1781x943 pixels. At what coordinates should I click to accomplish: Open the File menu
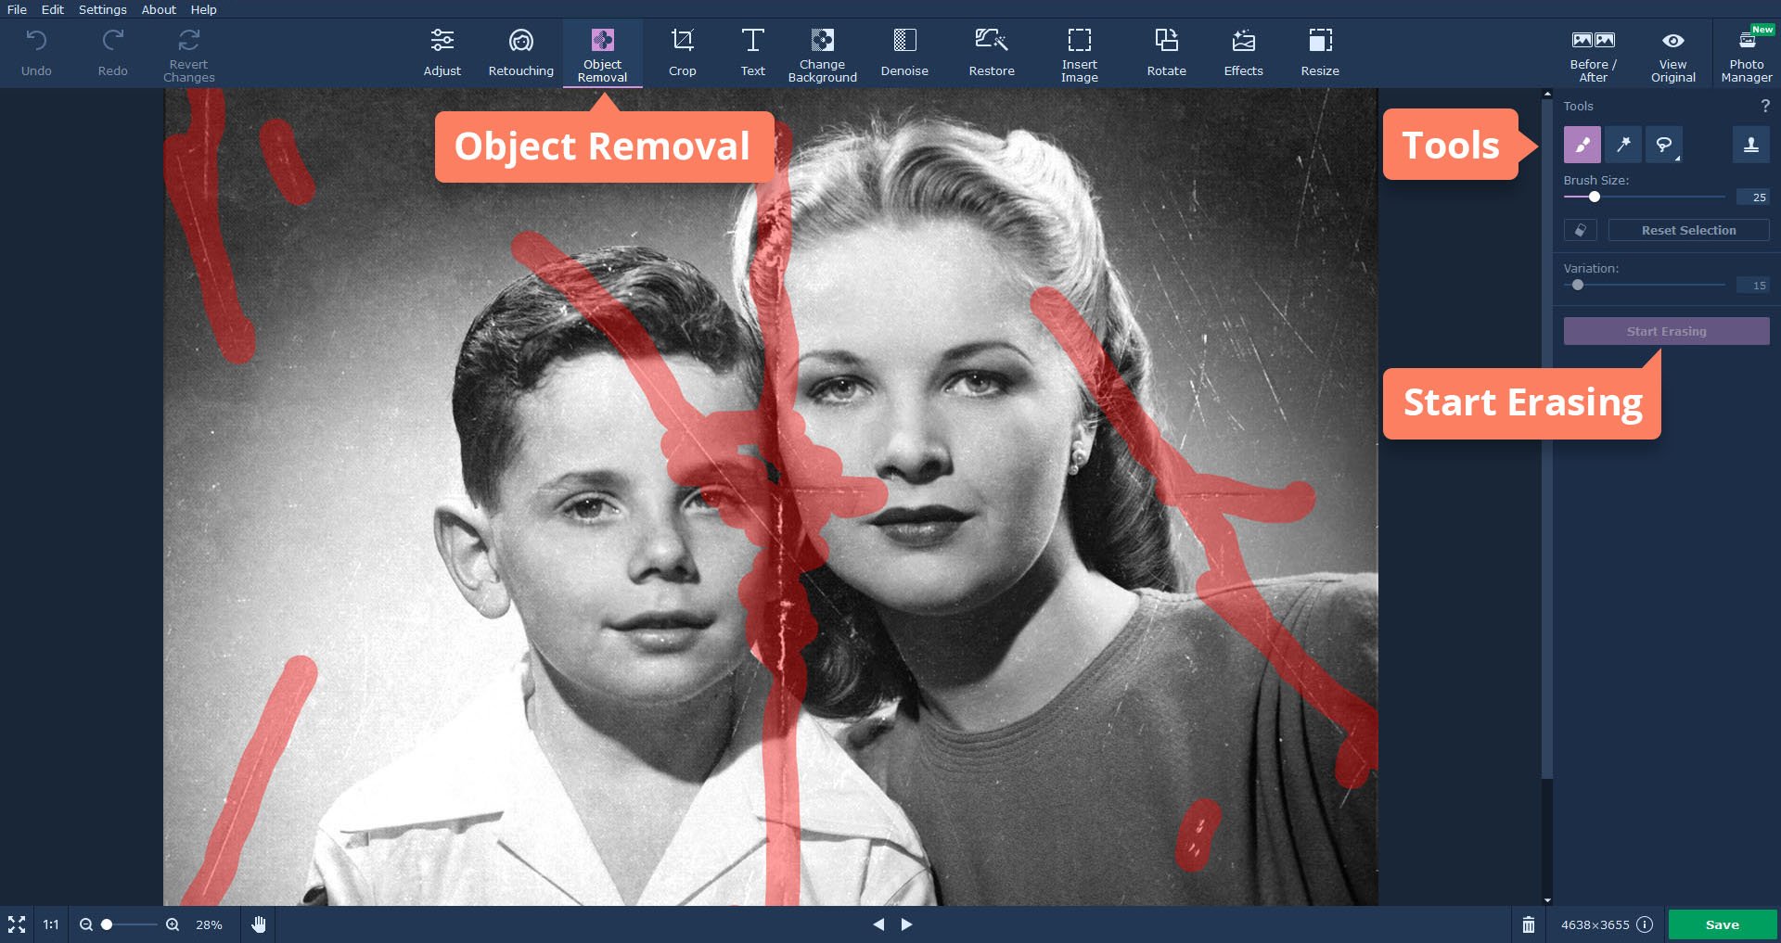[x=17, y=9]
